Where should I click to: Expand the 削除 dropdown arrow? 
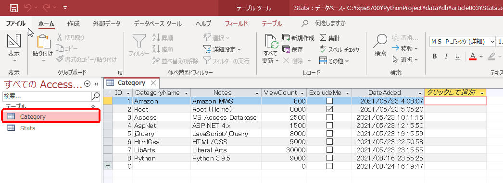click(310, 61)
